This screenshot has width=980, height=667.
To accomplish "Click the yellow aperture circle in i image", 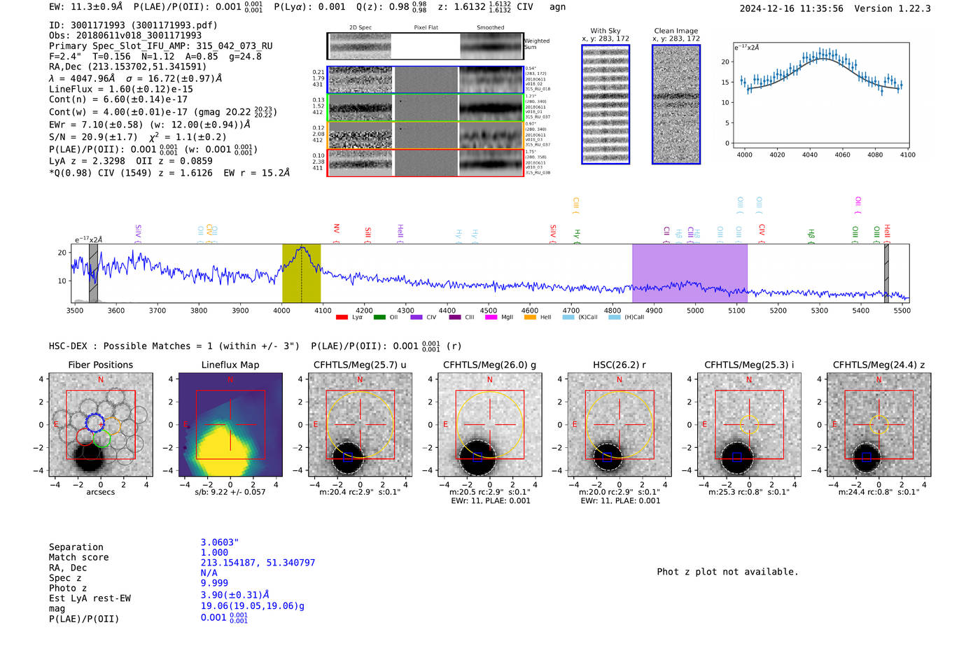I will pyautogui.click(x=749, y=424).
